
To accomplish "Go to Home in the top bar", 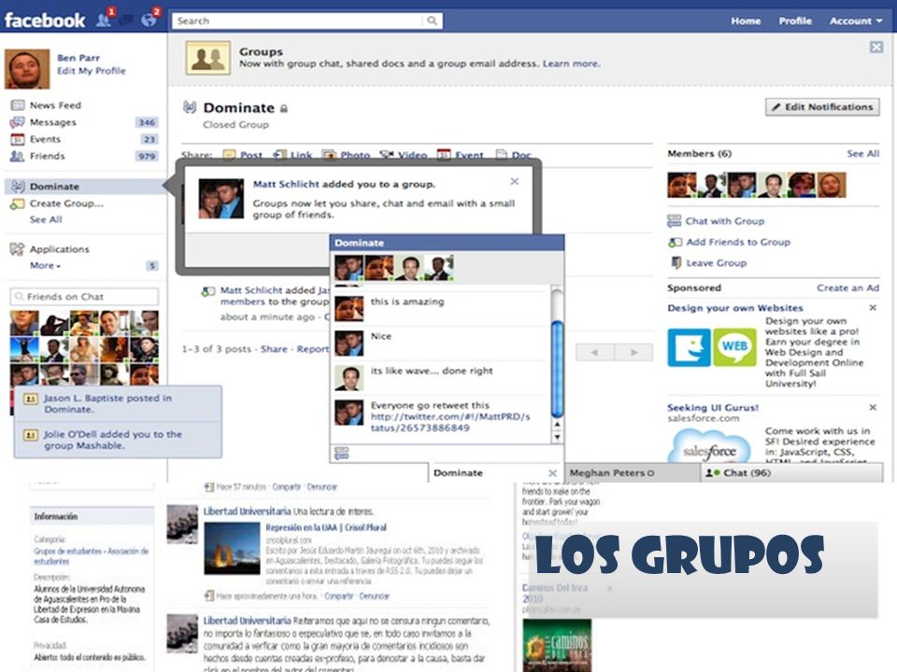I will 746,21.
